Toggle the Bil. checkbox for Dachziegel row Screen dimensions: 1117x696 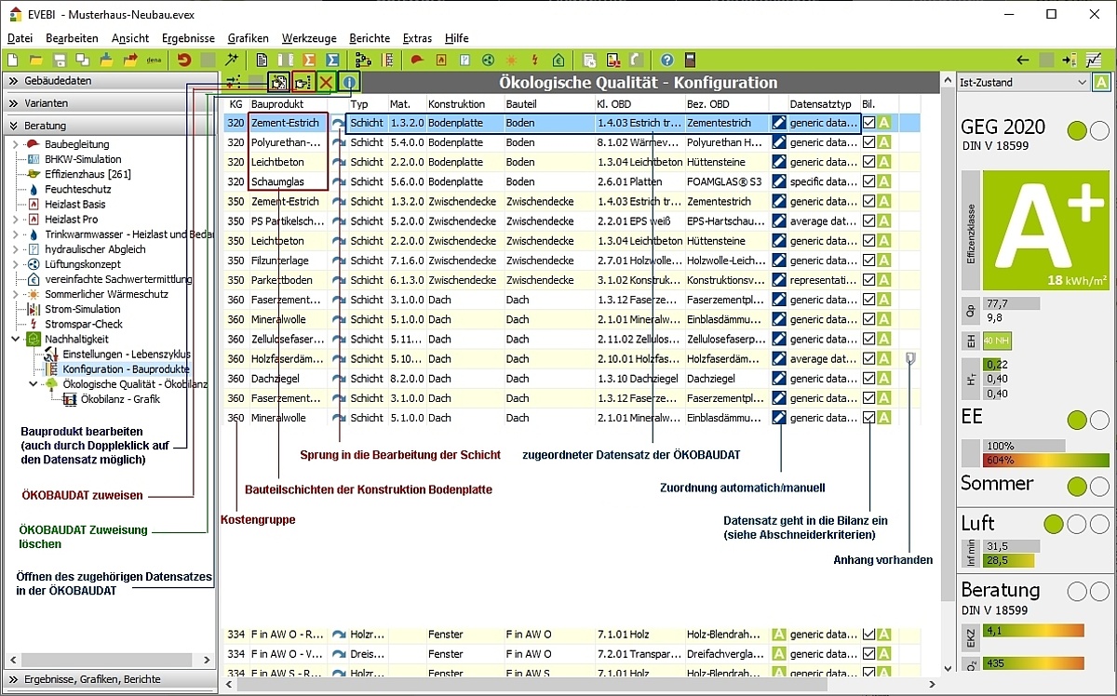pos(868,379)
